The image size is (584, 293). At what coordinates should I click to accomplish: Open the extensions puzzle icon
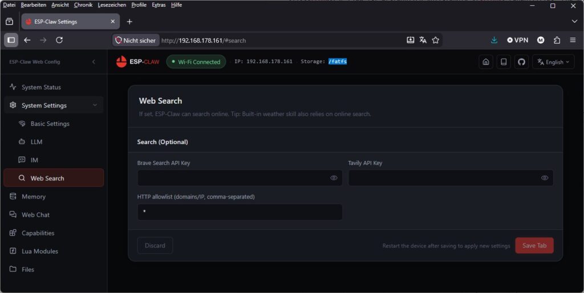click(x=557, y=40)
